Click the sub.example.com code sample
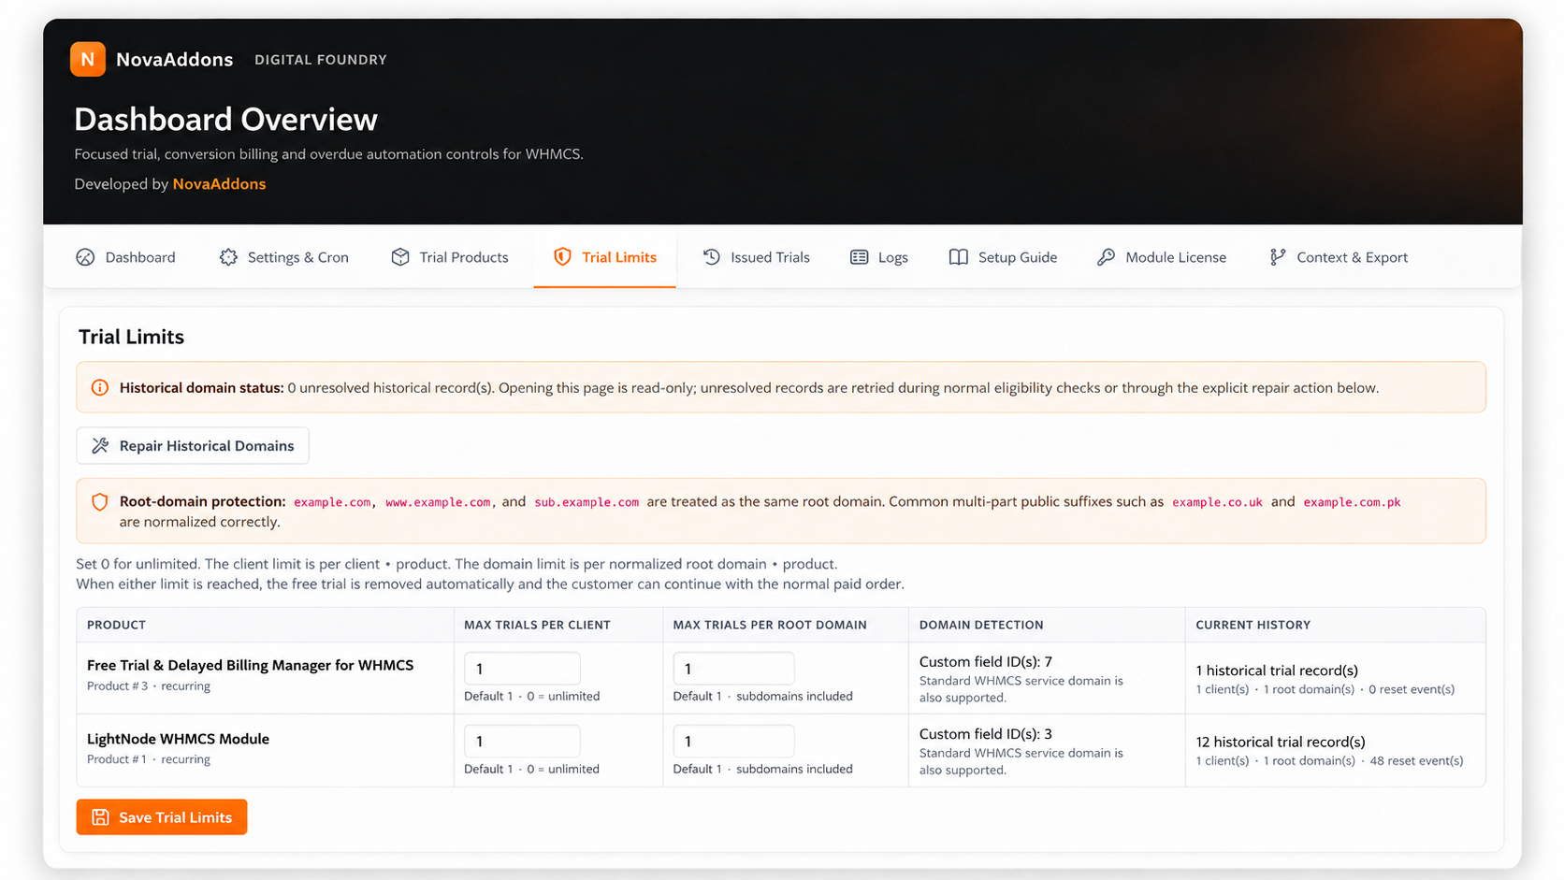The height and width of the screenshot is (880, 1564). pyautogui.click(x=586, y=502)
